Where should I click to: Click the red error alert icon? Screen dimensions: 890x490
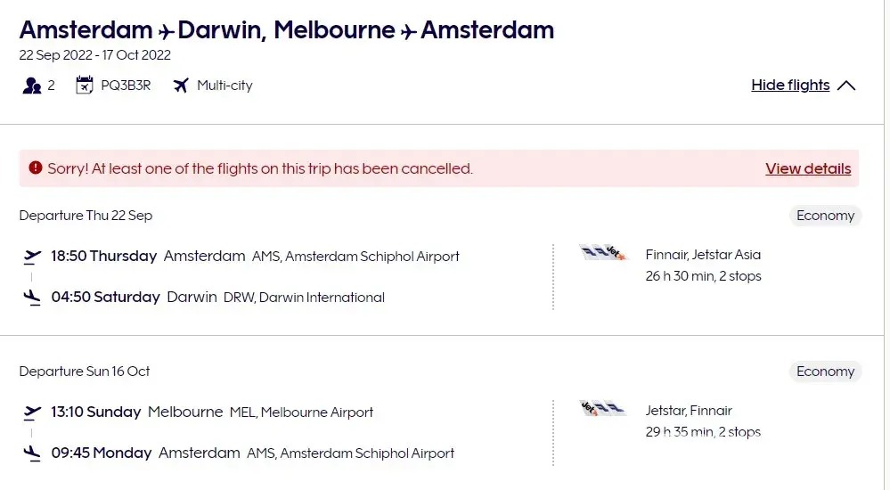(x=36, y=167)
